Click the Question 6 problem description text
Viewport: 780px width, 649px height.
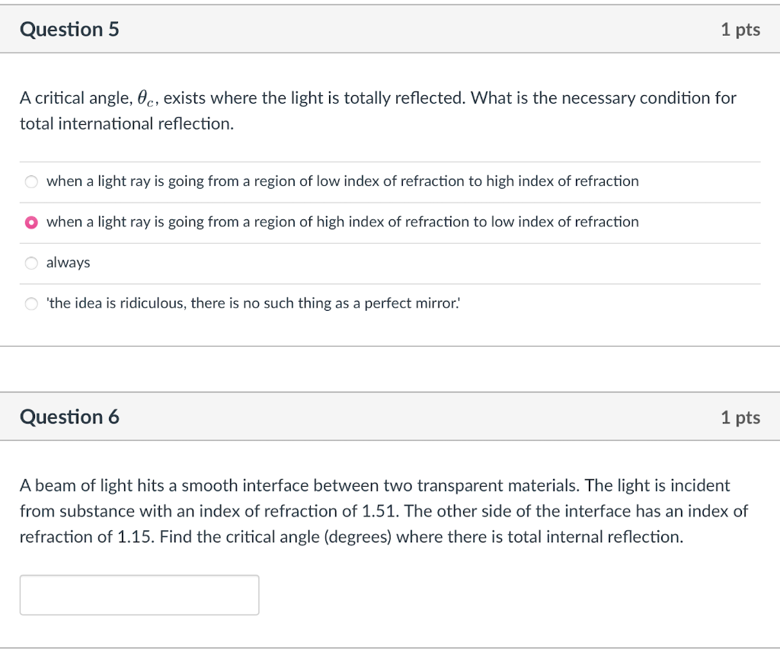tap(381, 510)
